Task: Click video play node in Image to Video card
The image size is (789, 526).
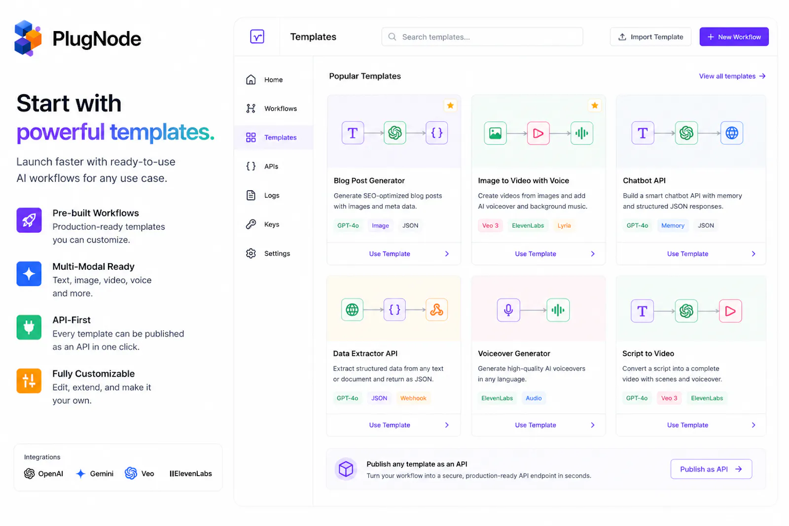Action: click(538, 133)
